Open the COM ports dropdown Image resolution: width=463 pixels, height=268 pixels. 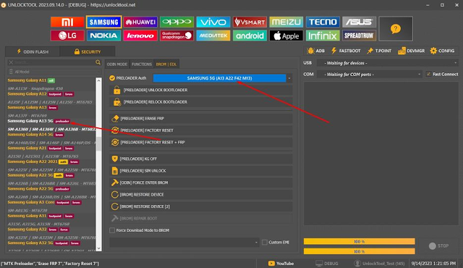[x=370, y=74]
